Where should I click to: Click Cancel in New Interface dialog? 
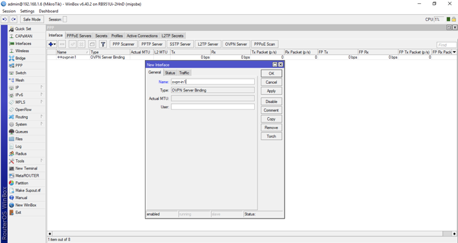click(x=271, y=83)
